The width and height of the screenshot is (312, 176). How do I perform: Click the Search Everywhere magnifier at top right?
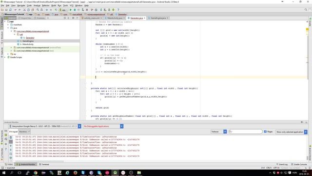pos(306,10)
